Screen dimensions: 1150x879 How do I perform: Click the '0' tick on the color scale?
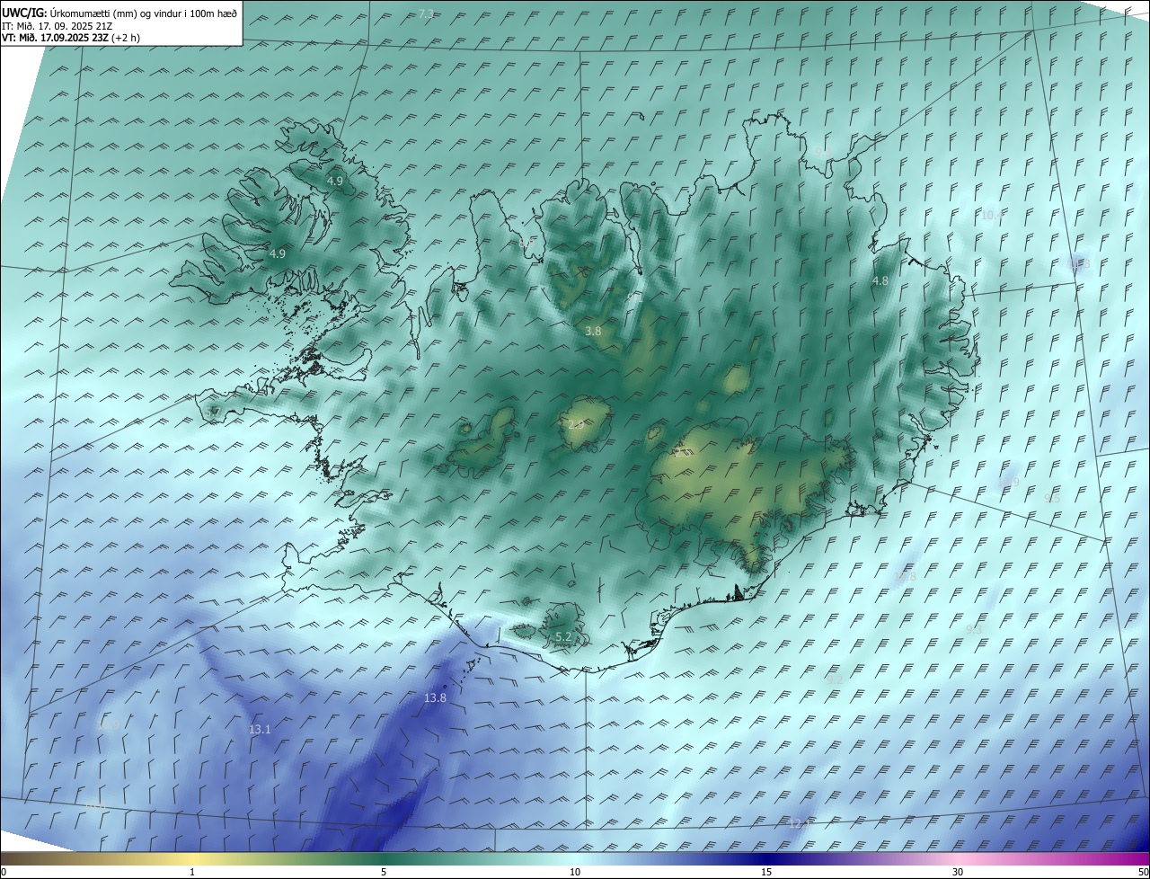(3, 872)
